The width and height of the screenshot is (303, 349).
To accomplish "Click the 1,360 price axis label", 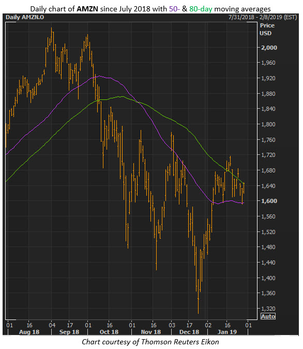I will (268, 293).
